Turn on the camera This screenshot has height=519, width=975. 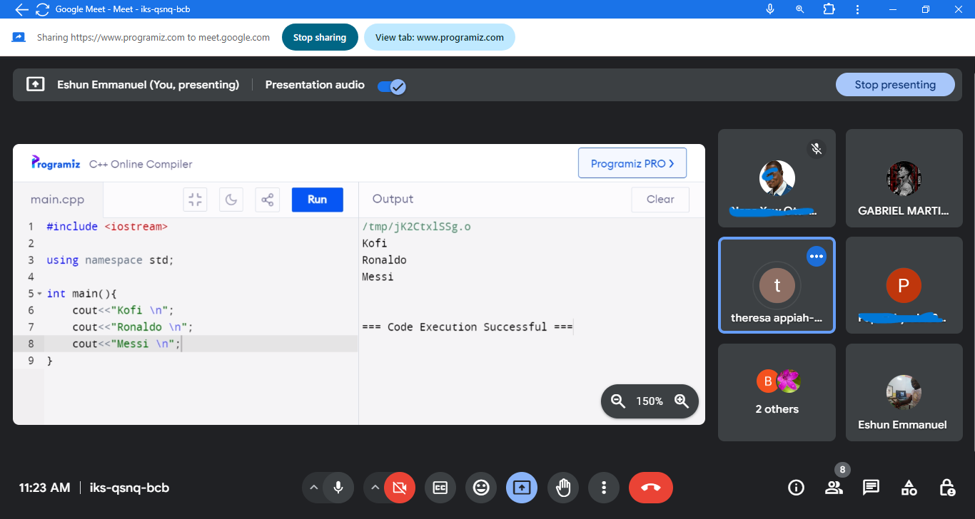click(399, 488)
